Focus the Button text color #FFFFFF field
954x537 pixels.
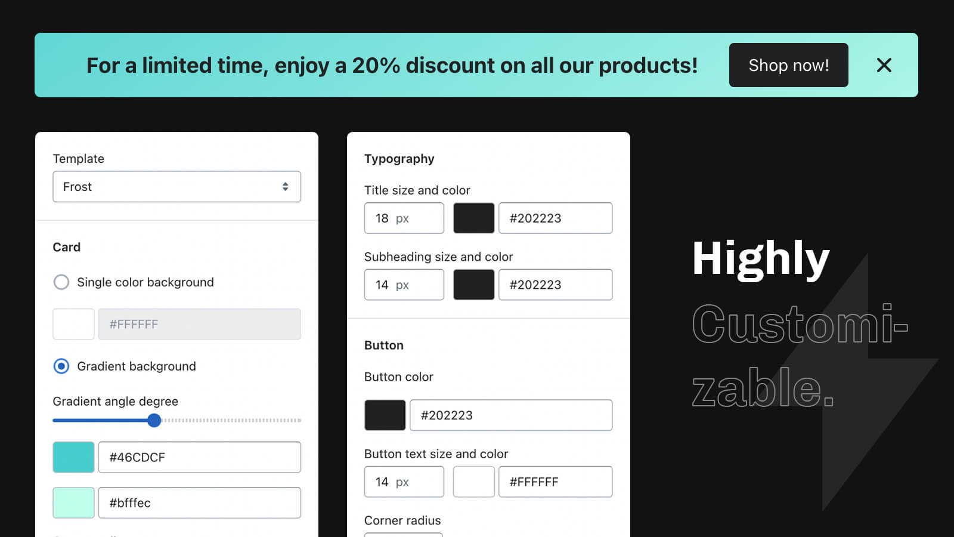pyautogui.click(x=556, y=482)
